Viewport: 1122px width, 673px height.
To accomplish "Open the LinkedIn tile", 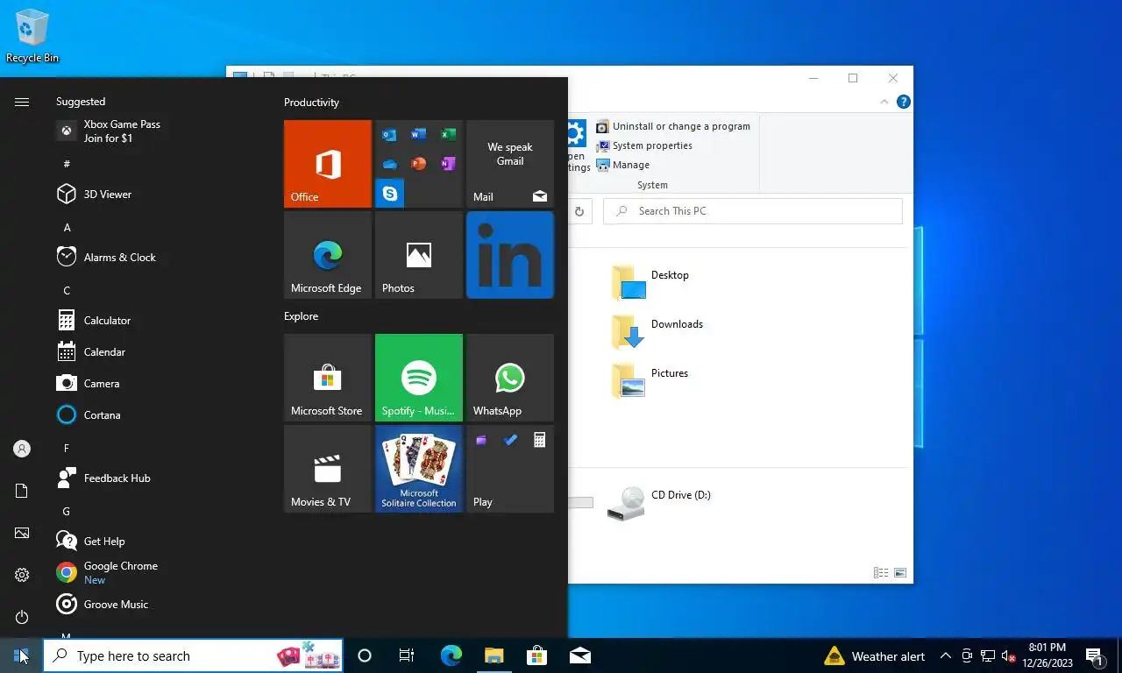I will 510,255.
